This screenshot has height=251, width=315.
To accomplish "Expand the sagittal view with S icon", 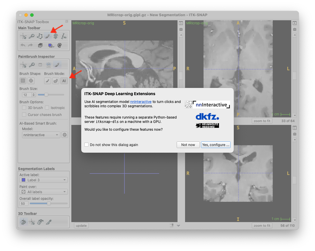I will coord(181,23).
